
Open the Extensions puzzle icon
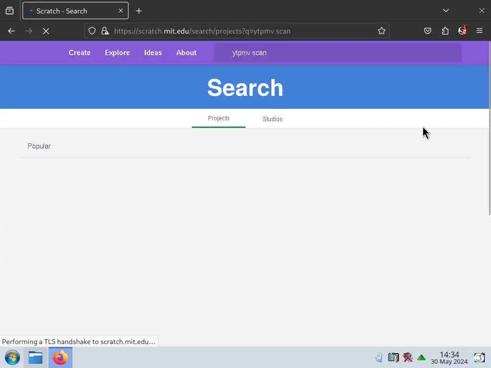coord(445,31)
